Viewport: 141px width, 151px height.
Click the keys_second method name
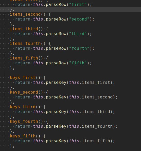[x=24, y=92]
